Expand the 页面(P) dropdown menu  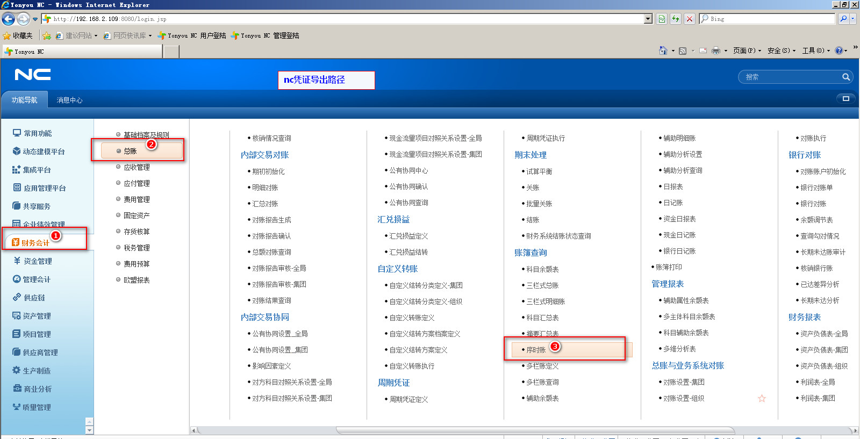(747, 51)
